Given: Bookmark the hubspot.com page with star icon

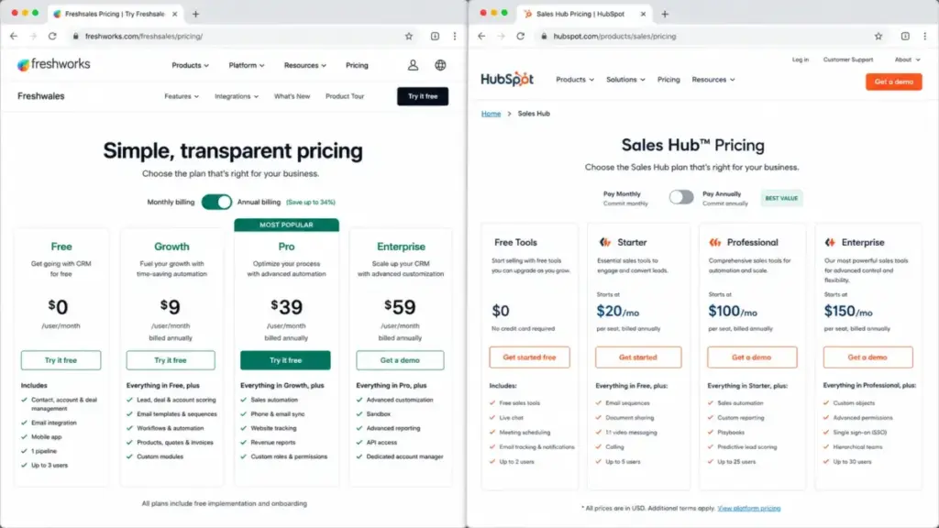Looking at the screenshot, I should click(878, 36).
